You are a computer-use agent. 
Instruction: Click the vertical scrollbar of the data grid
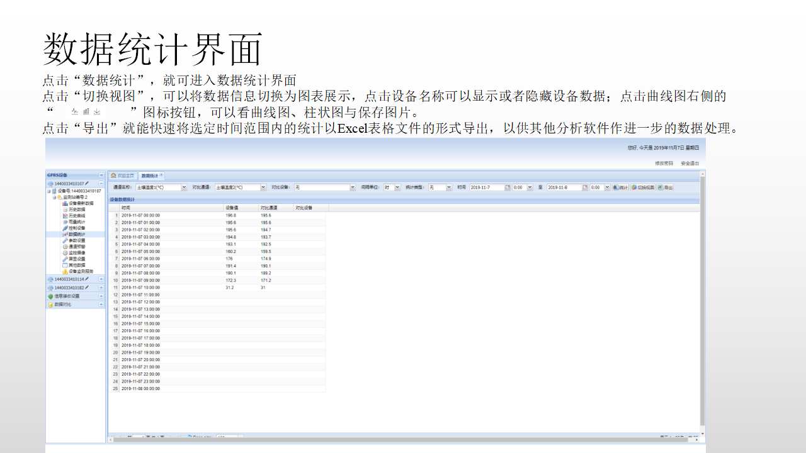point(702,315)
